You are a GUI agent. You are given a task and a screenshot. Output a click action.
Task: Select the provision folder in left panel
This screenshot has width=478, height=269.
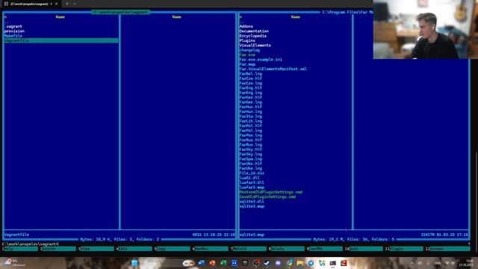pyautogui.click(x=14, y=31)
